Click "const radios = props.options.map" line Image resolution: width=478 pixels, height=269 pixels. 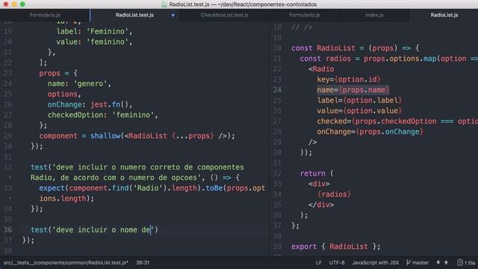tap(388, 58)
